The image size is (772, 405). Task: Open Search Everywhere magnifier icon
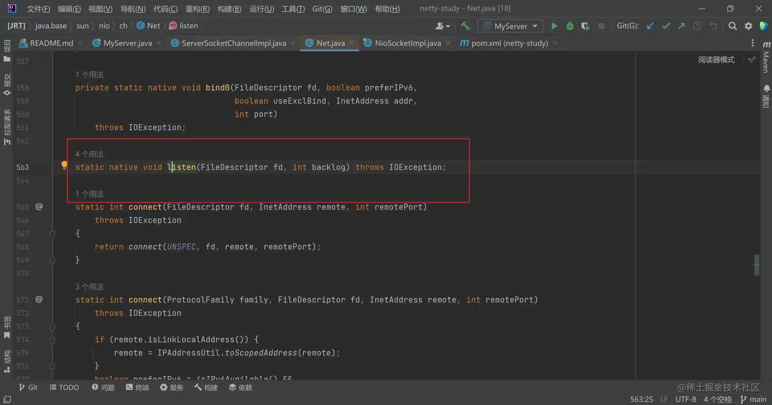tap(732, 26)
